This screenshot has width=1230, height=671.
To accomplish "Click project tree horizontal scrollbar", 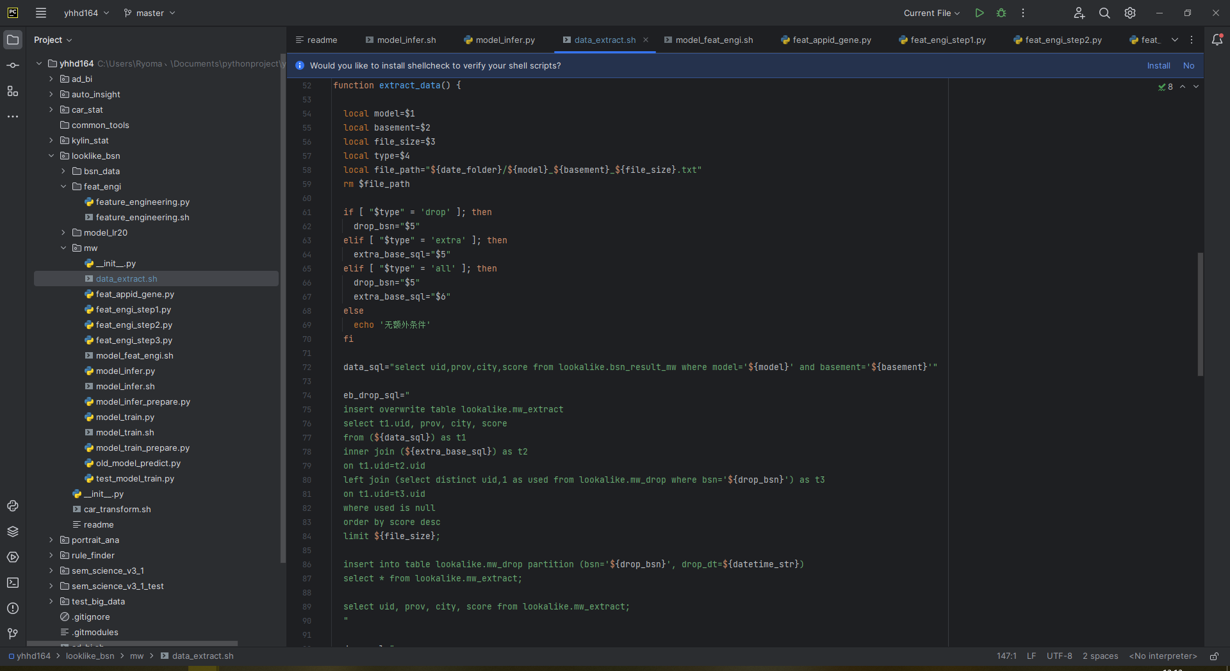I will [132, 643].
